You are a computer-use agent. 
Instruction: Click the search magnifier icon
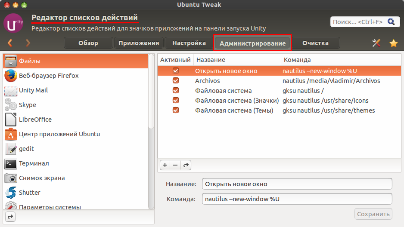391,22
